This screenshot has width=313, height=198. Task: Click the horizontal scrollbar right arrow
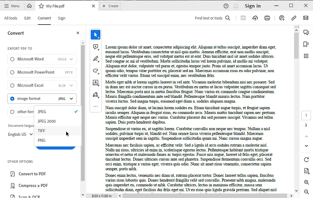[x=291, y=196]
